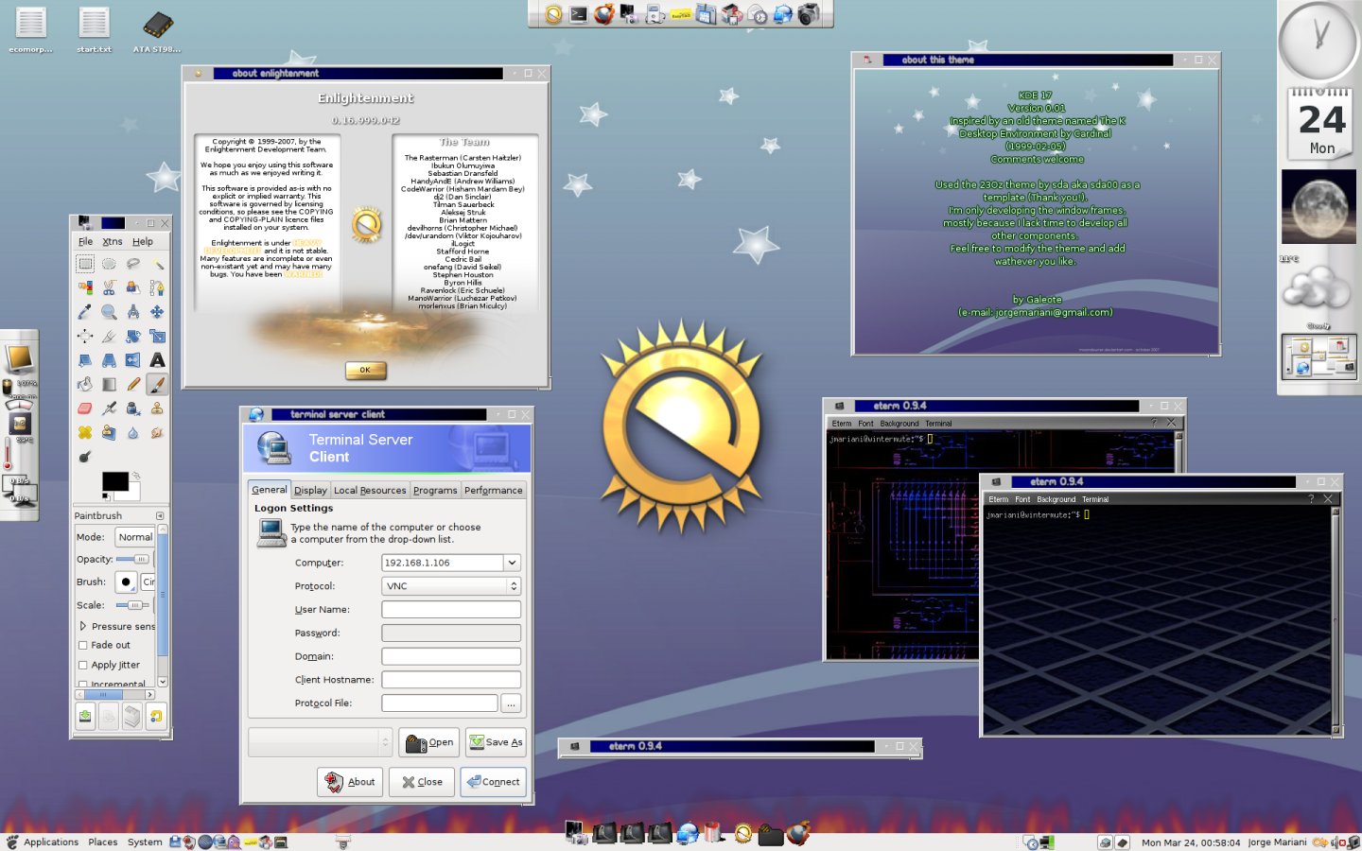Select the Airbrush tool
Viewport: 1362px width, 851px height.
(x=109, y=408)
